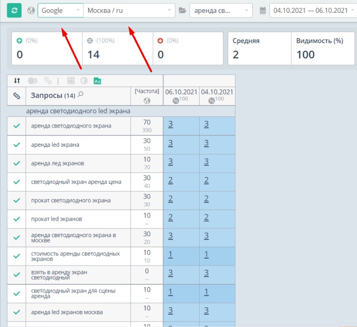
Task: Toggle checkmark for аренда led экрана
Action: pos(17,144)
